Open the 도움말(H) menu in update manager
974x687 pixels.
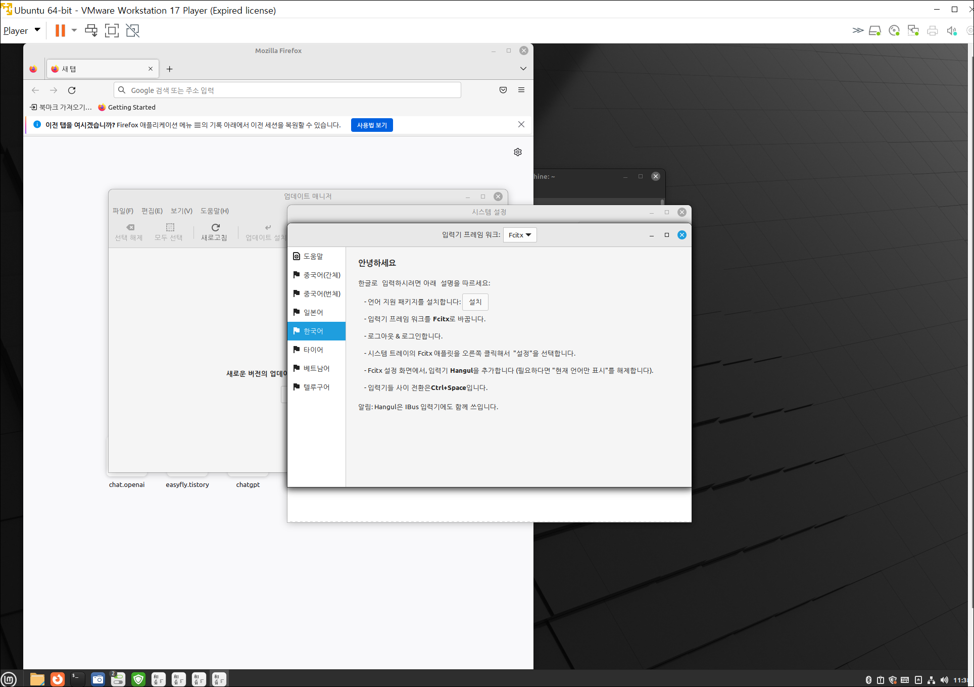[215, 211]
